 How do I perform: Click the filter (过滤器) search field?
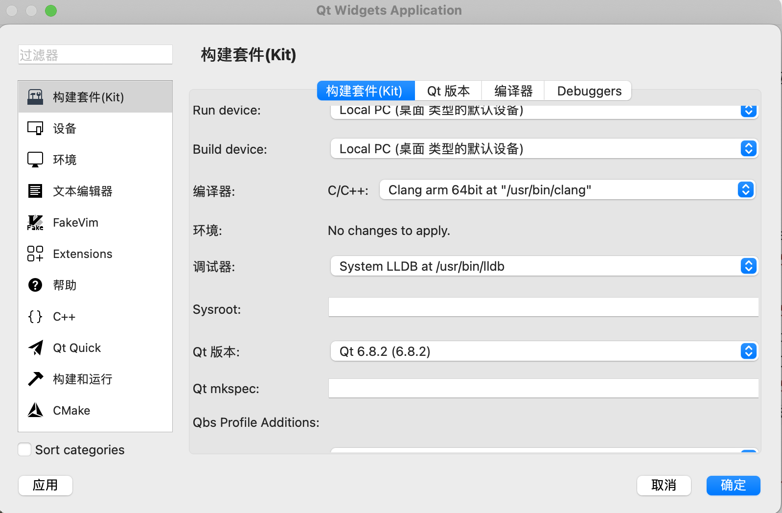pyautogui.click(x=95, y=55)
